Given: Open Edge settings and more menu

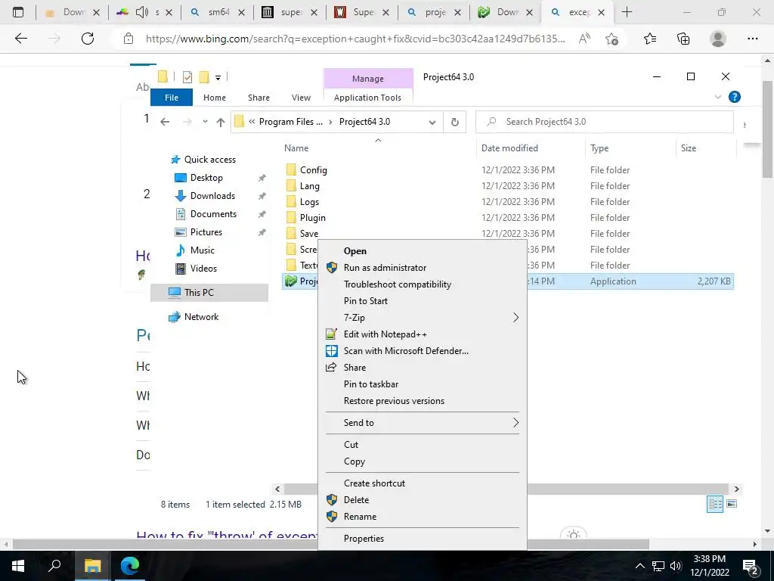Looking at the screenshot, I should click(x=752, y=39).
